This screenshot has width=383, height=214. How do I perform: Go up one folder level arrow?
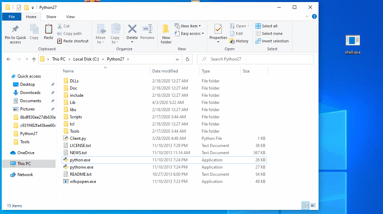coord(34,59)
